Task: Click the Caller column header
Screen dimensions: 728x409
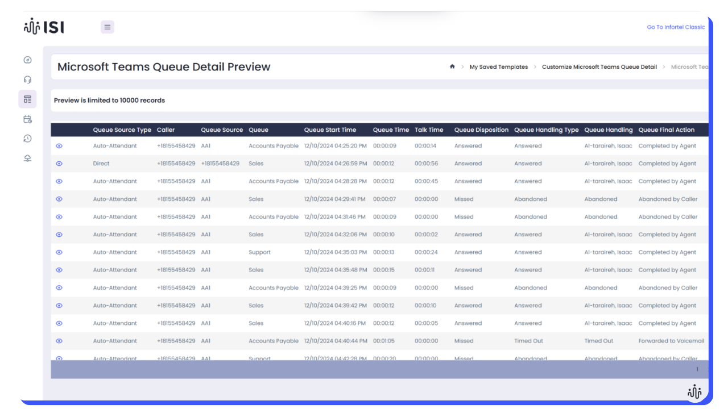Action: pyautogui.click(x=166, y=130)
